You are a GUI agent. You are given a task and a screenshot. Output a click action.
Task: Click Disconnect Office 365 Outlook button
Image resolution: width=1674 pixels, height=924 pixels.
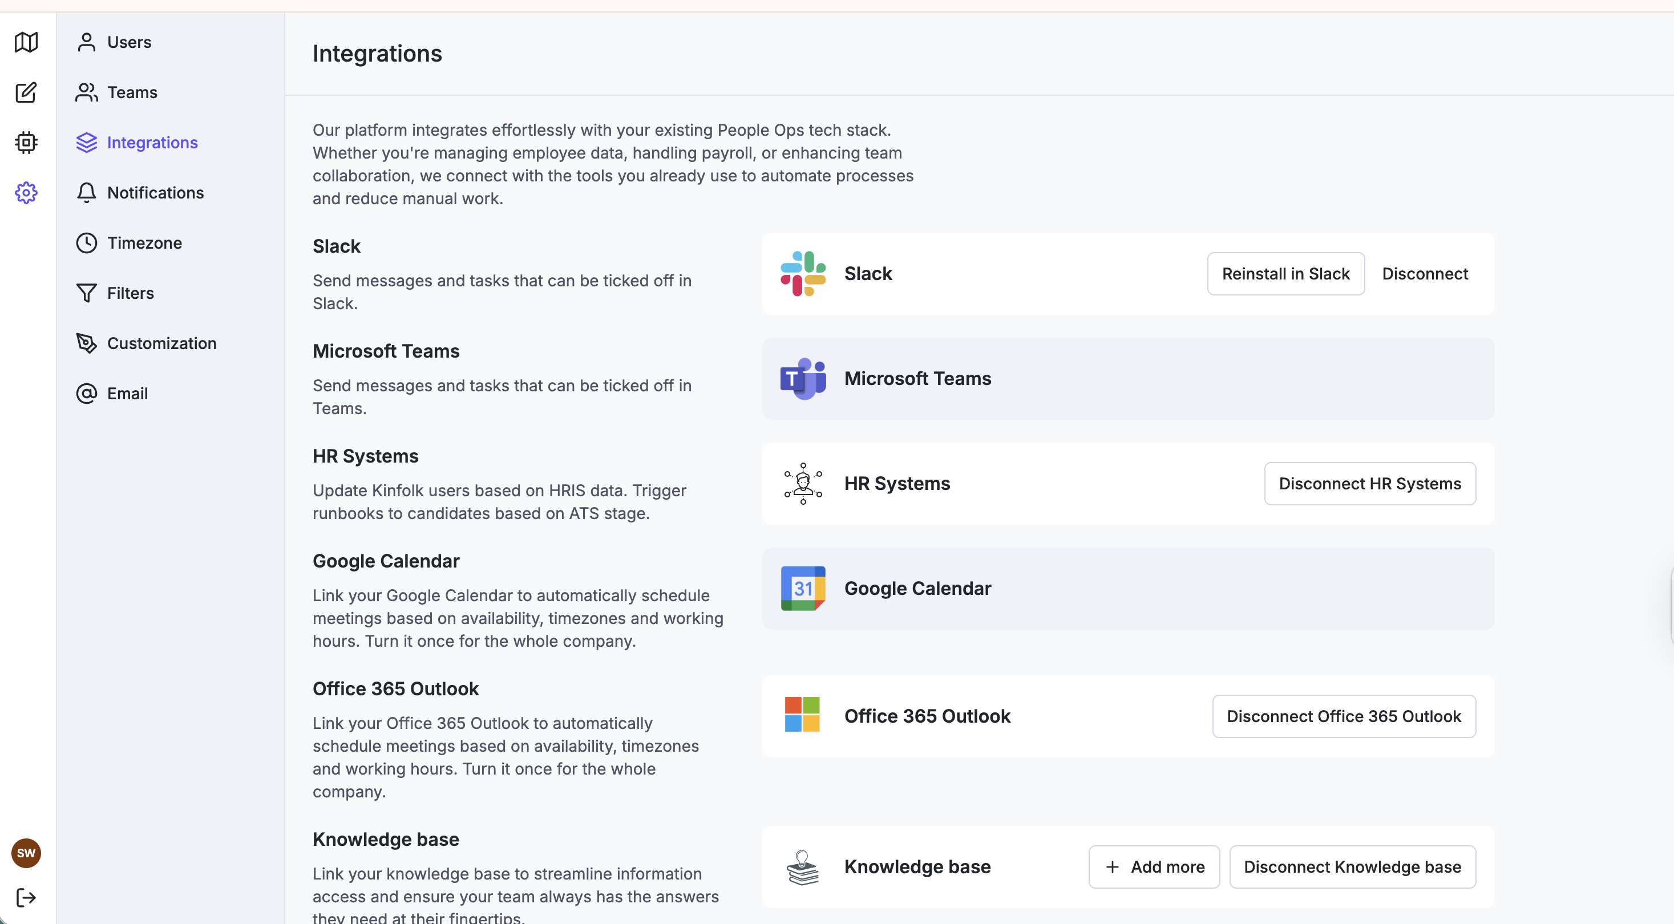pos(1344,716)
